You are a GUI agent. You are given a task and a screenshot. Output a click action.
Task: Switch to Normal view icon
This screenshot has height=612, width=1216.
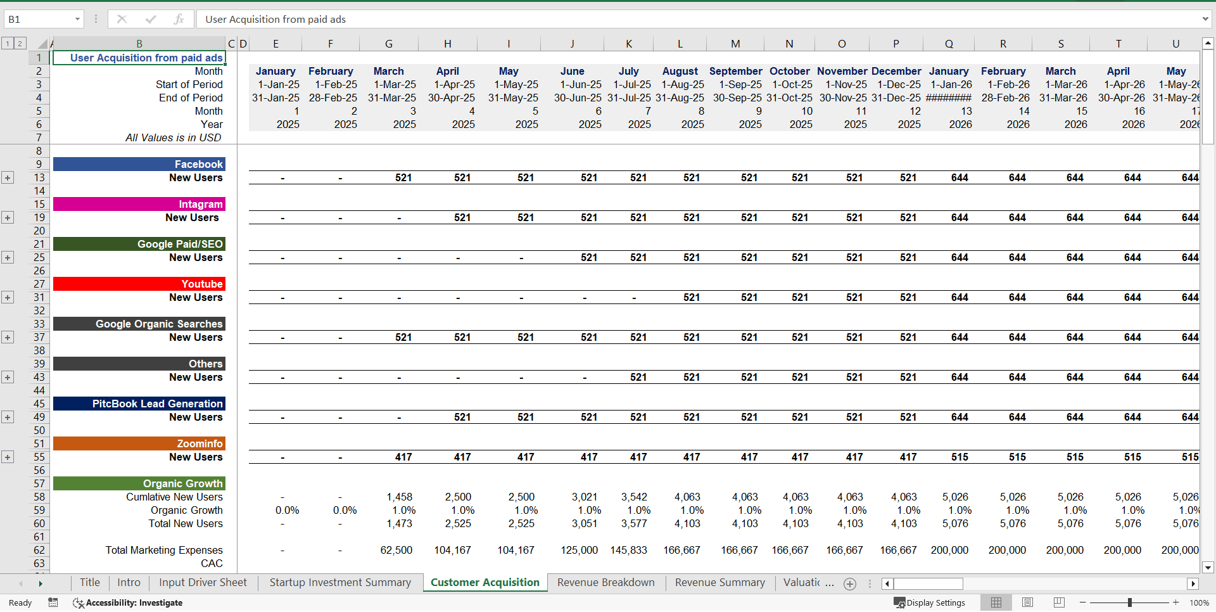click(x=996, y=602)
